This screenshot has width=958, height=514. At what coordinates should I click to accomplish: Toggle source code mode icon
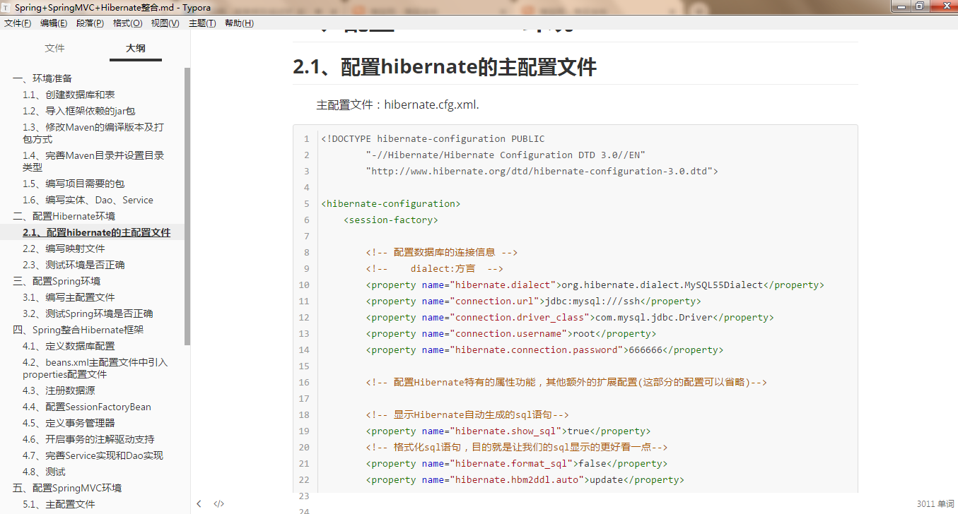[219, 504]
